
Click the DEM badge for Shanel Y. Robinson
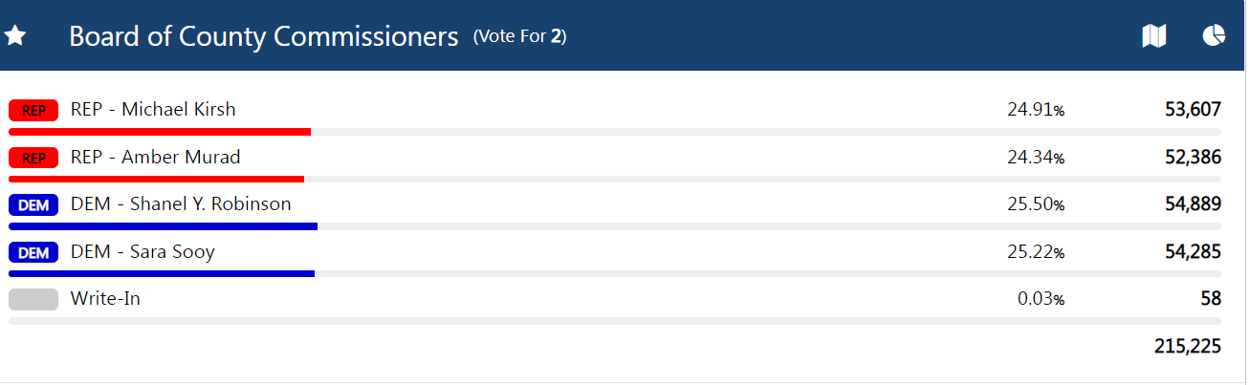coord(33,204)
